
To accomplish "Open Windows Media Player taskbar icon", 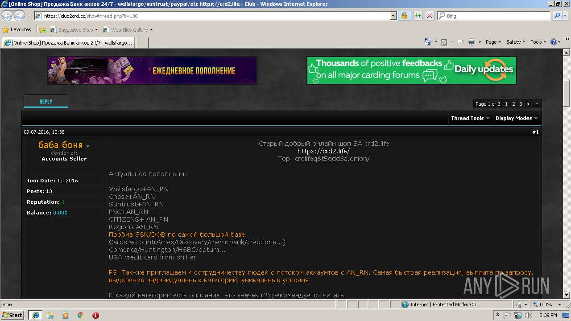I will click(x=66, y=315).
